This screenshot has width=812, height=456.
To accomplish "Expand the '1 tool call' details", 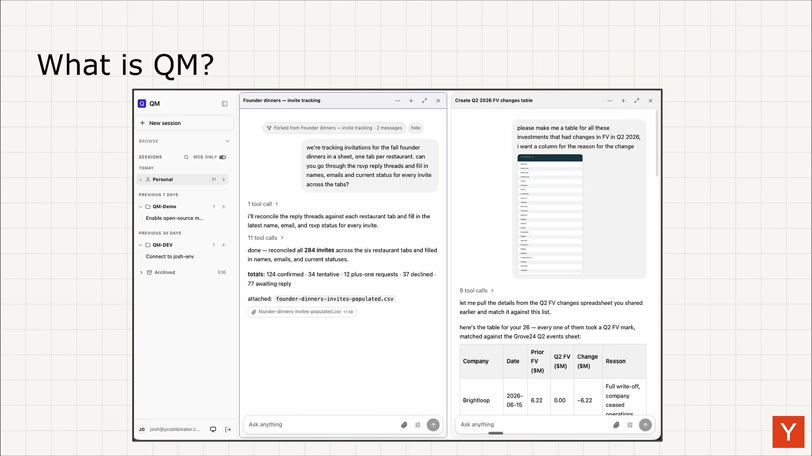I will [263, 204].
